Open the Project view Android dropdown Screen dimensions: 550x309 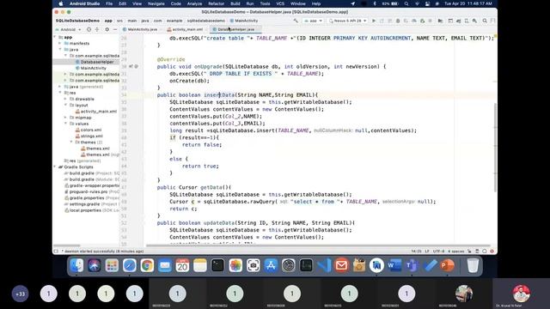pyautogui.click(x=69, y=29)
